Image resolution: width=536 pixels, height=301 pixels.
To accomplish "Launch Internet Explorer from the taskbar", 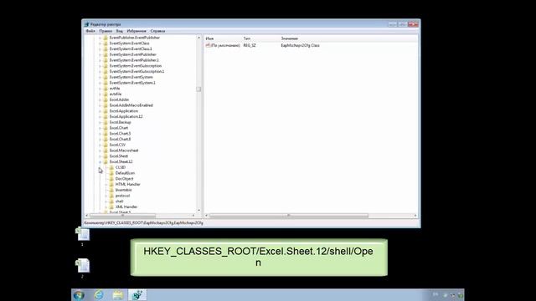I will point(99,295).
